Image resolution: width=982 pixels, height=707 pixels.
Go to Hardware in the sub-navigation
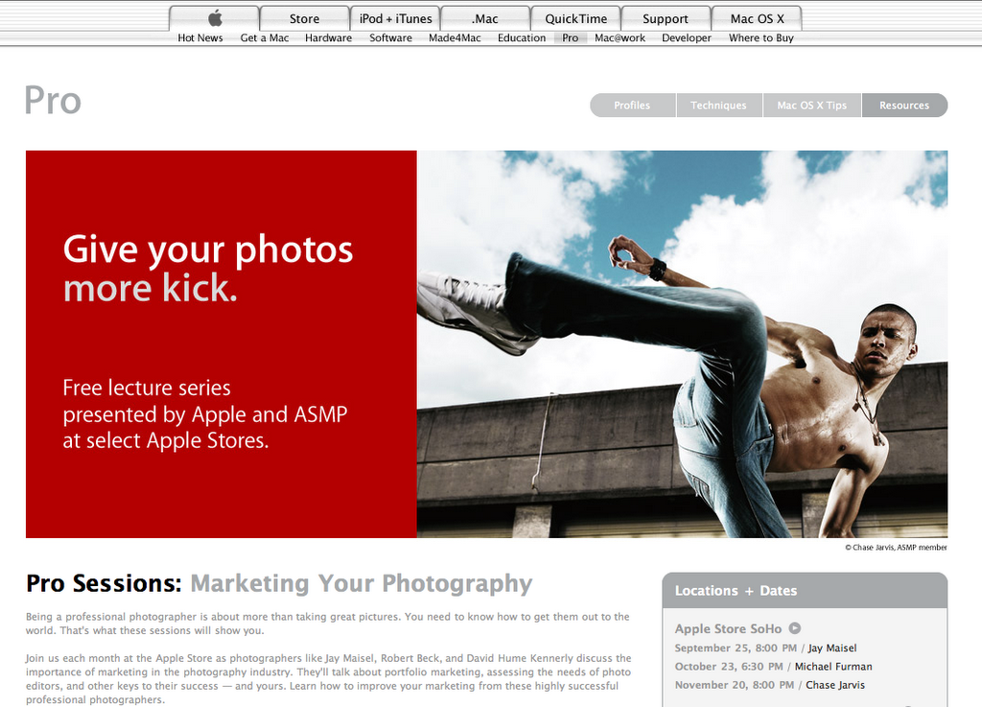pyautogui.click(x=328, y=37)
